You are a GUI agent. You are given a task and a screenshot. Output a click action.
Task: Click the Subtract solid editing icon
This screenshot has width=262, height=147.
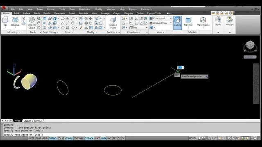pos(45,23)
